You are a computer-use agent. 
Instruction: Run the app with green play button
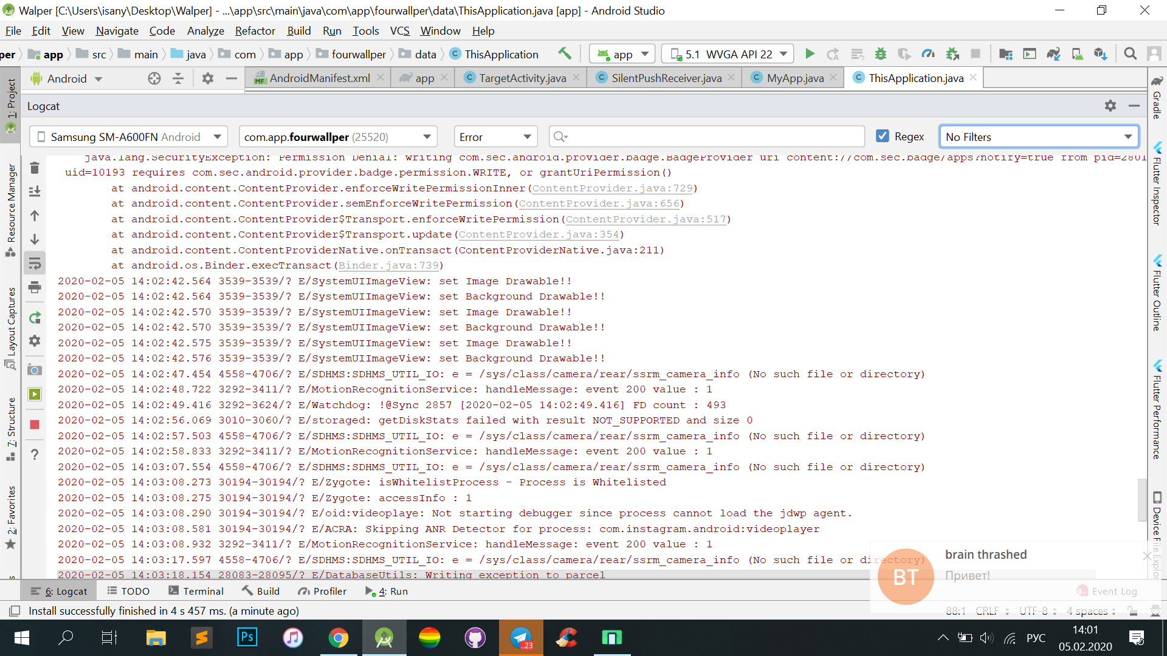point(810,54)
